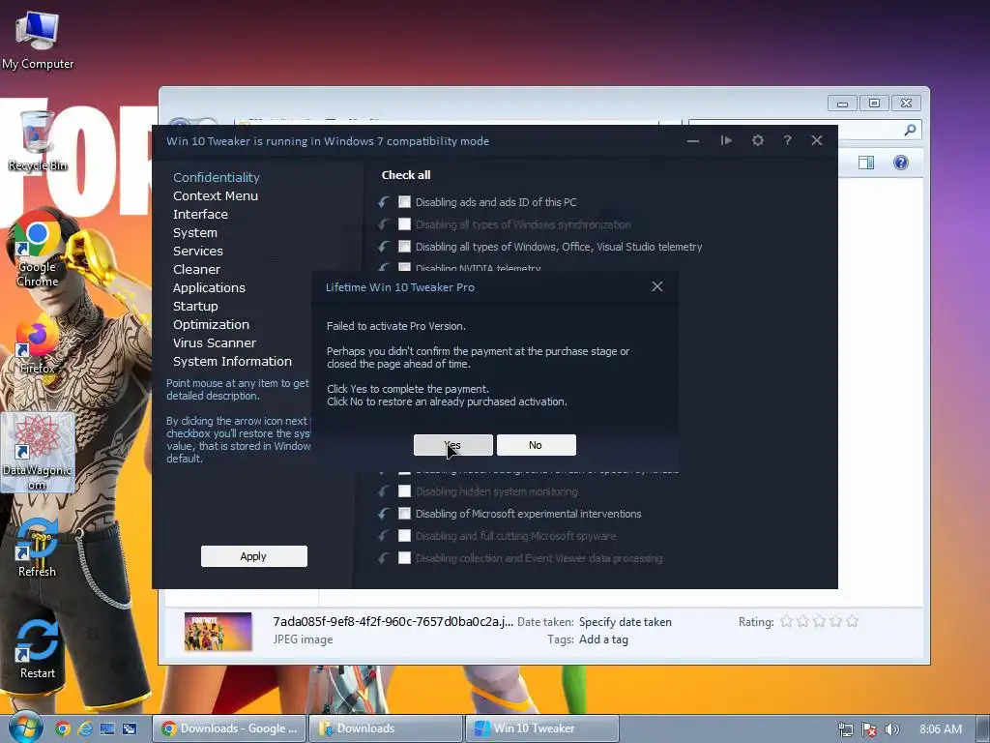Image resolution: width=990 pixels, height=743 pixels.
Task: Check Disabling all types of Windows synchronization
Action: pos(404,223)
